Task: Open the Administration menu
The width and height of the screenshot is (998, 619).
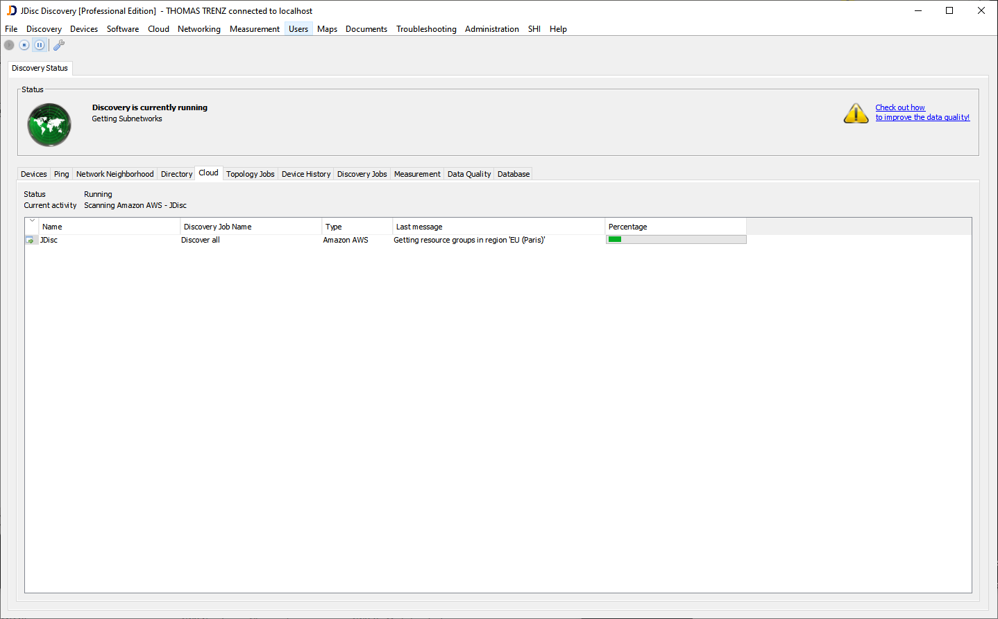Action: [491, 28]
